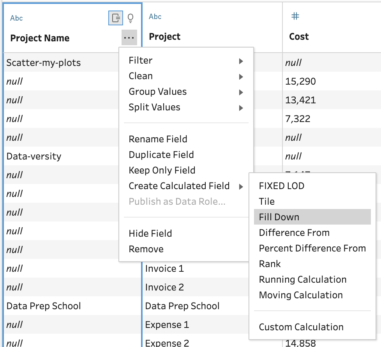This screenshot has width=381, height=347.
Task: Open recommendations via the lightbulb icon
Action: [x=131, y=18]
